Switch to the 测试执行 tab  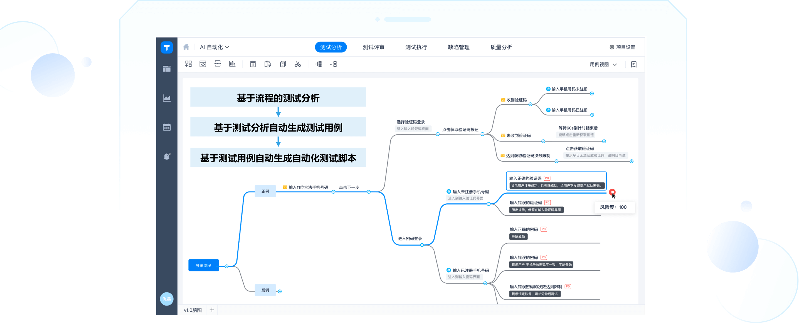416,47
